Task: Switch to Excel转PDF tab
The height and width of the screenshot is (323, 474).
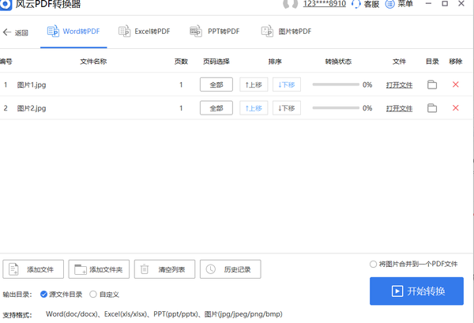Action: click(x=145, y=32)
